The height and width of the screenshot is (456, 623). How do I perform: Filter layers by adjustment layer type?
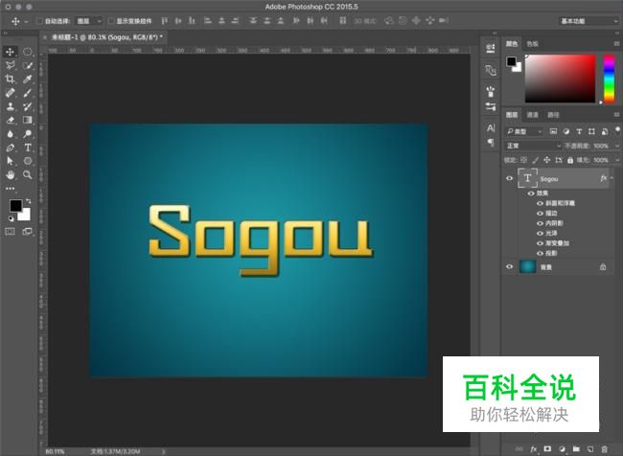pos(566,131)
